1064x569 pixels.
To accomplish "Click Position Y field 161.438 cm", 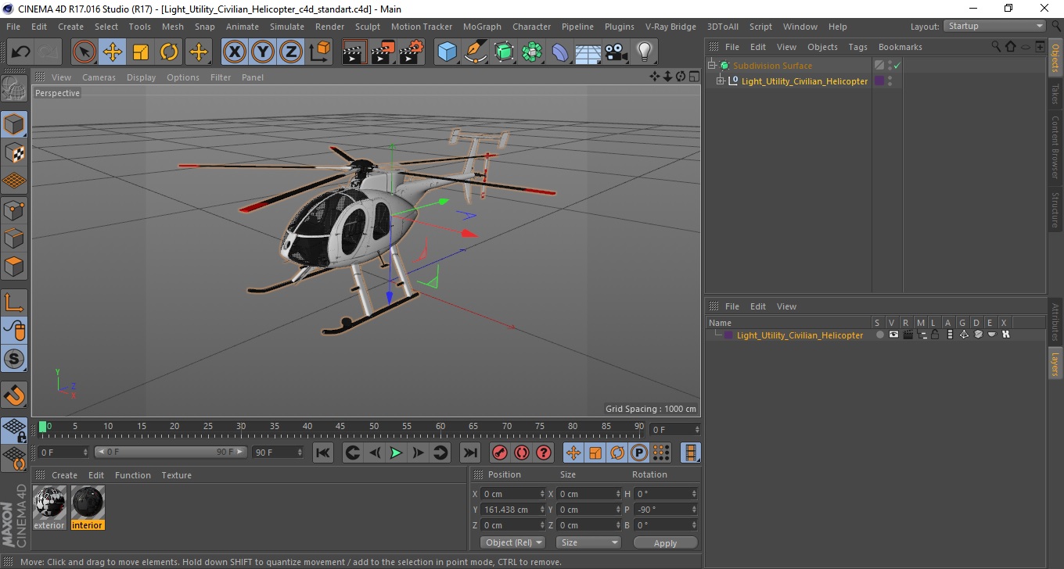I will tap(513, 510).
